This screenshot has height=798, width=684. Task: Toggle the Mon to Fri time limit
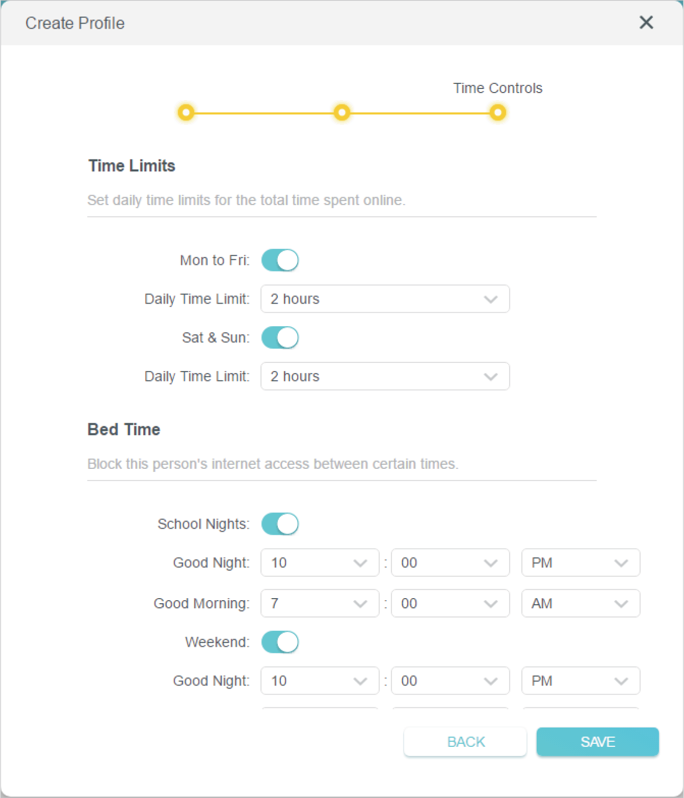(x=280, y=260)
